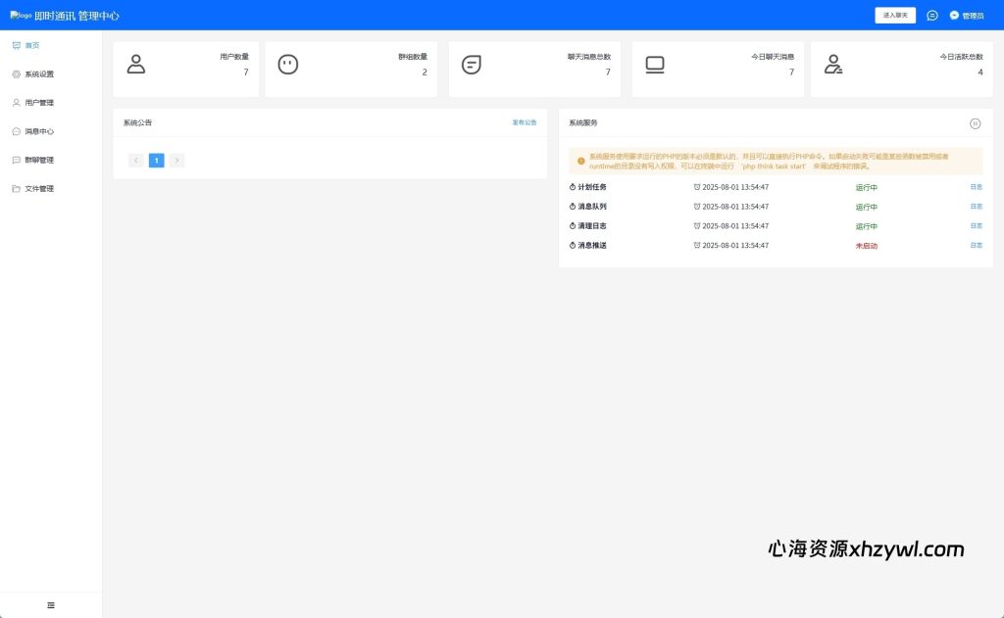Open 用户管理 in the sidebar
Viewport: 1004px width, 618px height.
click(39, 103)
